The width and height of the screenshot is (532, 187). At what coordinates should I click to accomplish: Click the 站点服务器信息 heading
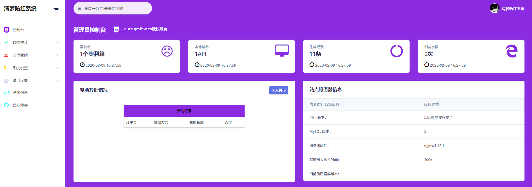tap(326, 90)
